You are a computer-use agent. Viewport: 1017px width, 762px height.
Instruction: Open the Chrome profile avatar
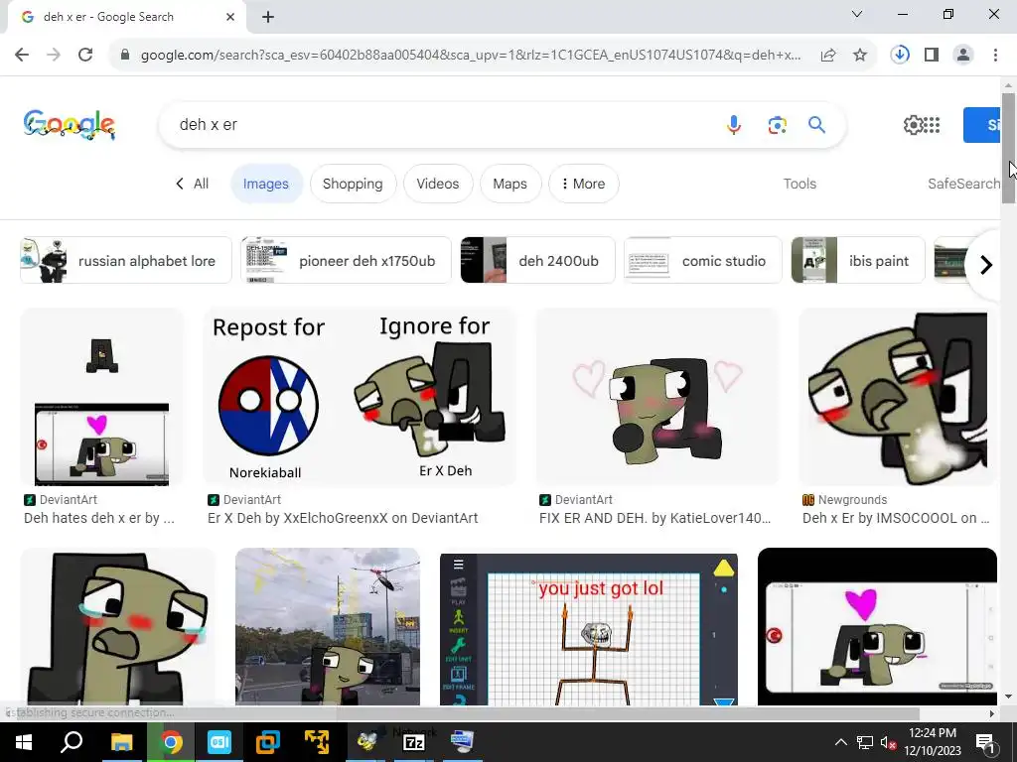963,56
